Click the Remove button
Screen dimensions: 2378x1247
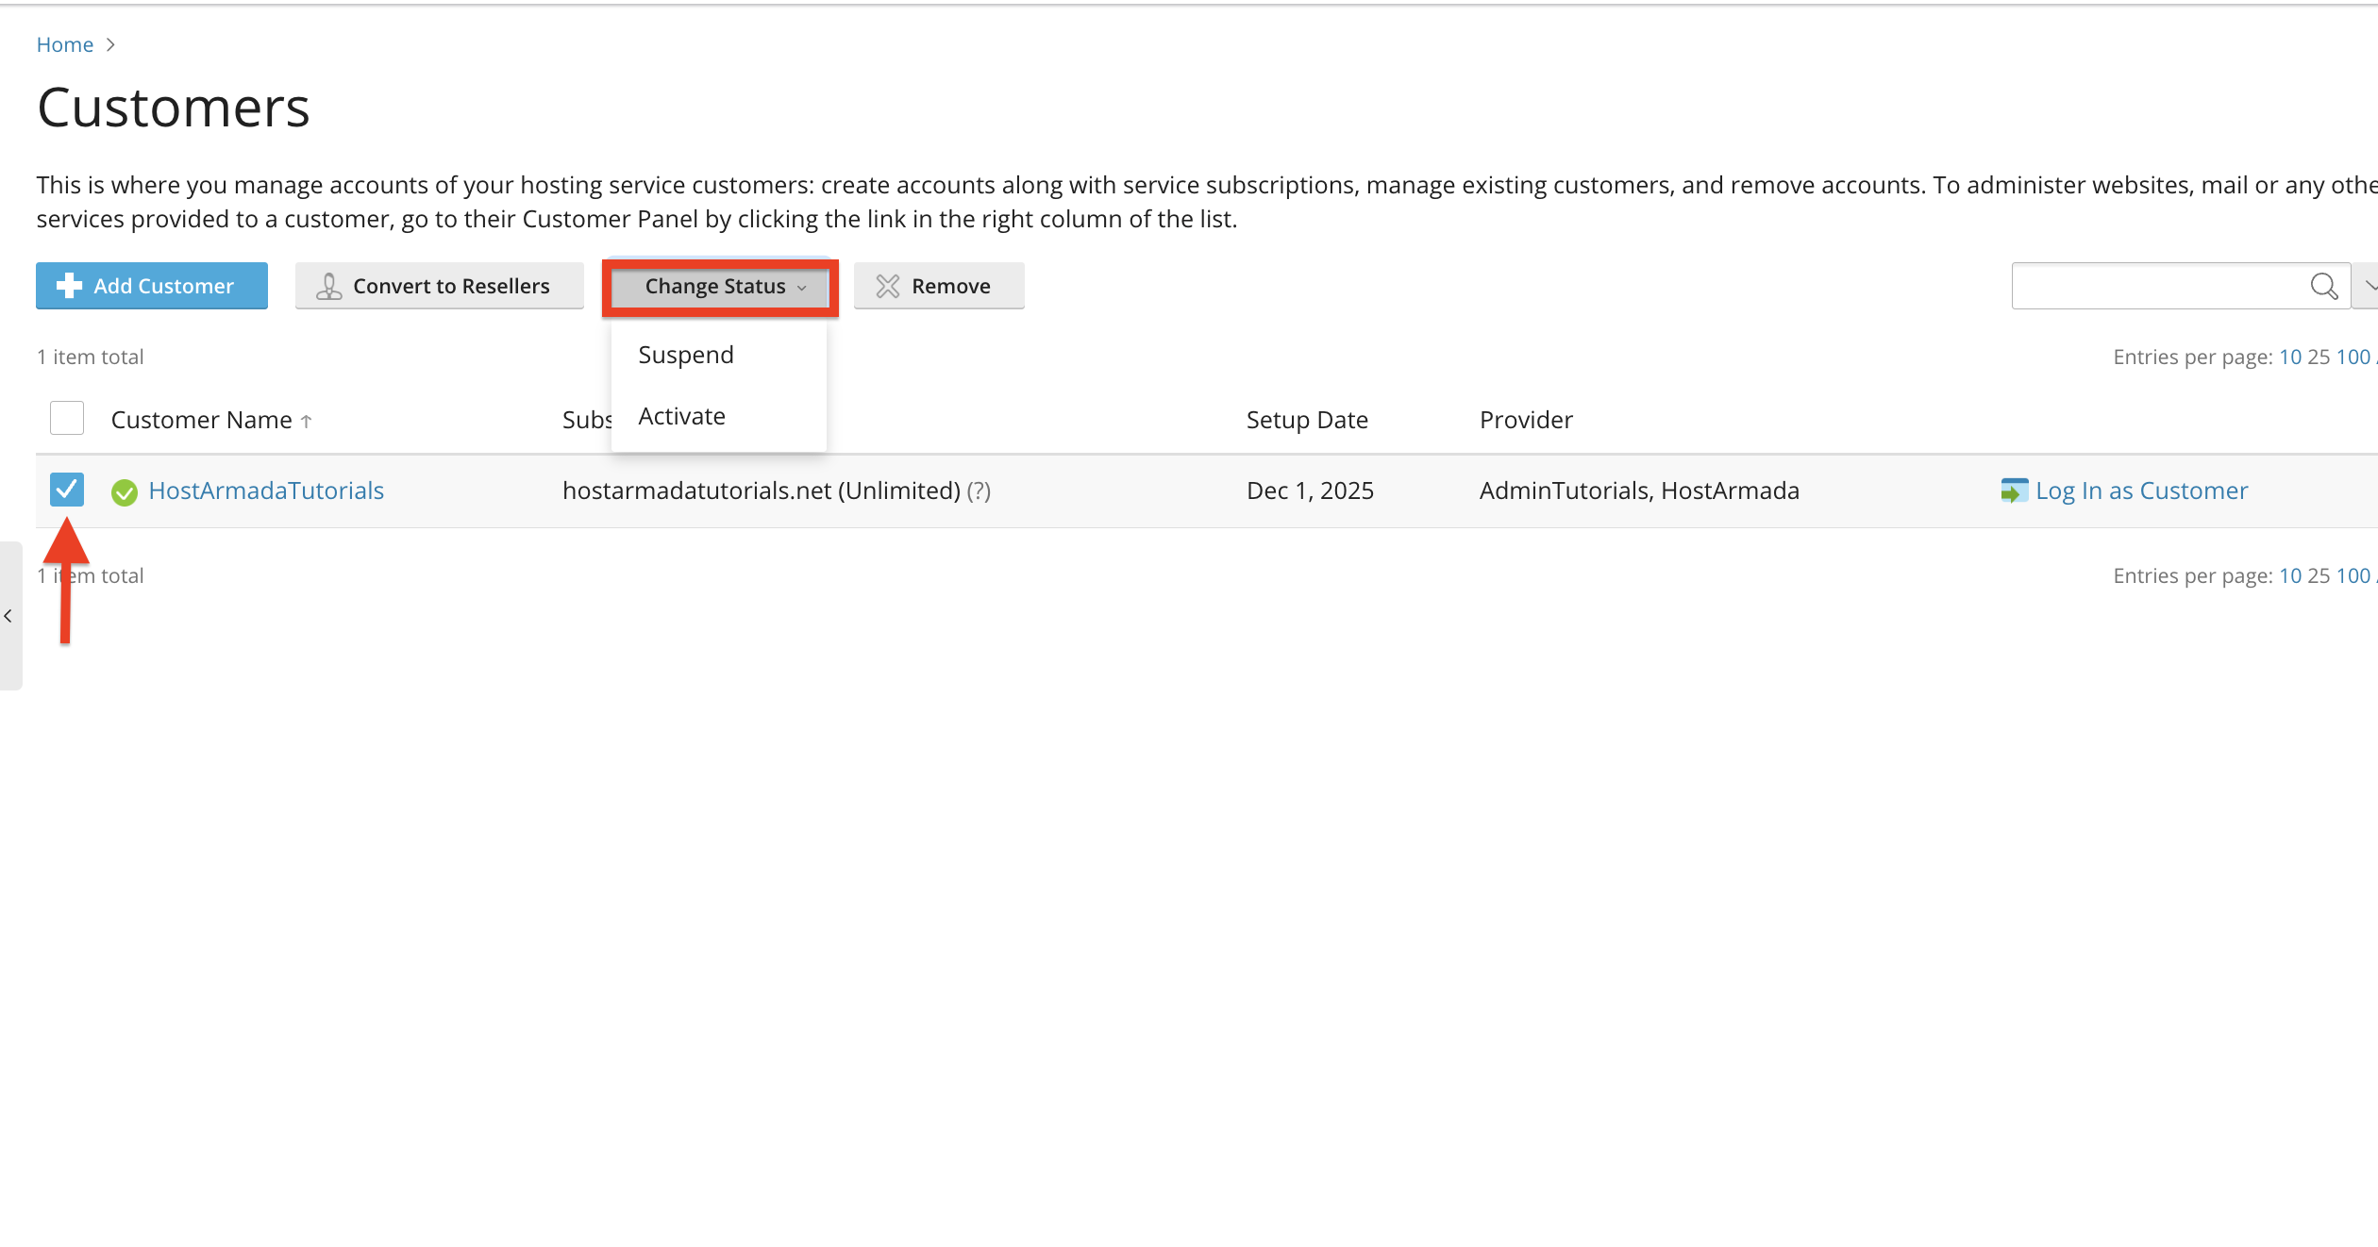point(939,286)
